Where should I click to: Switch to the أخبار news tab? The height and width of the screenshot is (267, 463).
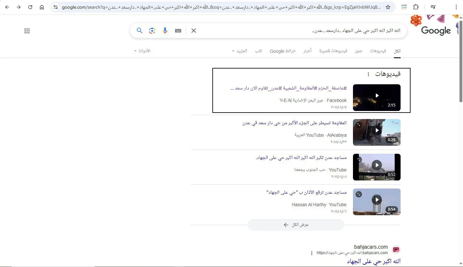pos(307,51)
